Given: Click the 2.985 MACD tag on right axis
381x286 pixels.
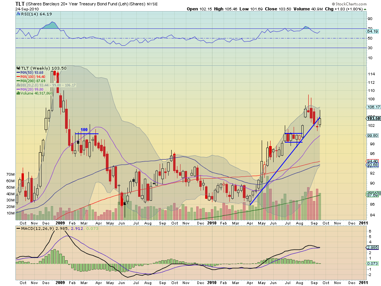Looking at the screenshot, I should pyautogui.click(x=373, y=248).
